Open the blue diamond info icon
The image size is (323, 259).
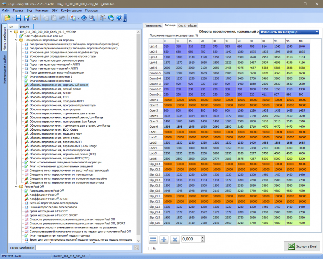pos(84,18)
